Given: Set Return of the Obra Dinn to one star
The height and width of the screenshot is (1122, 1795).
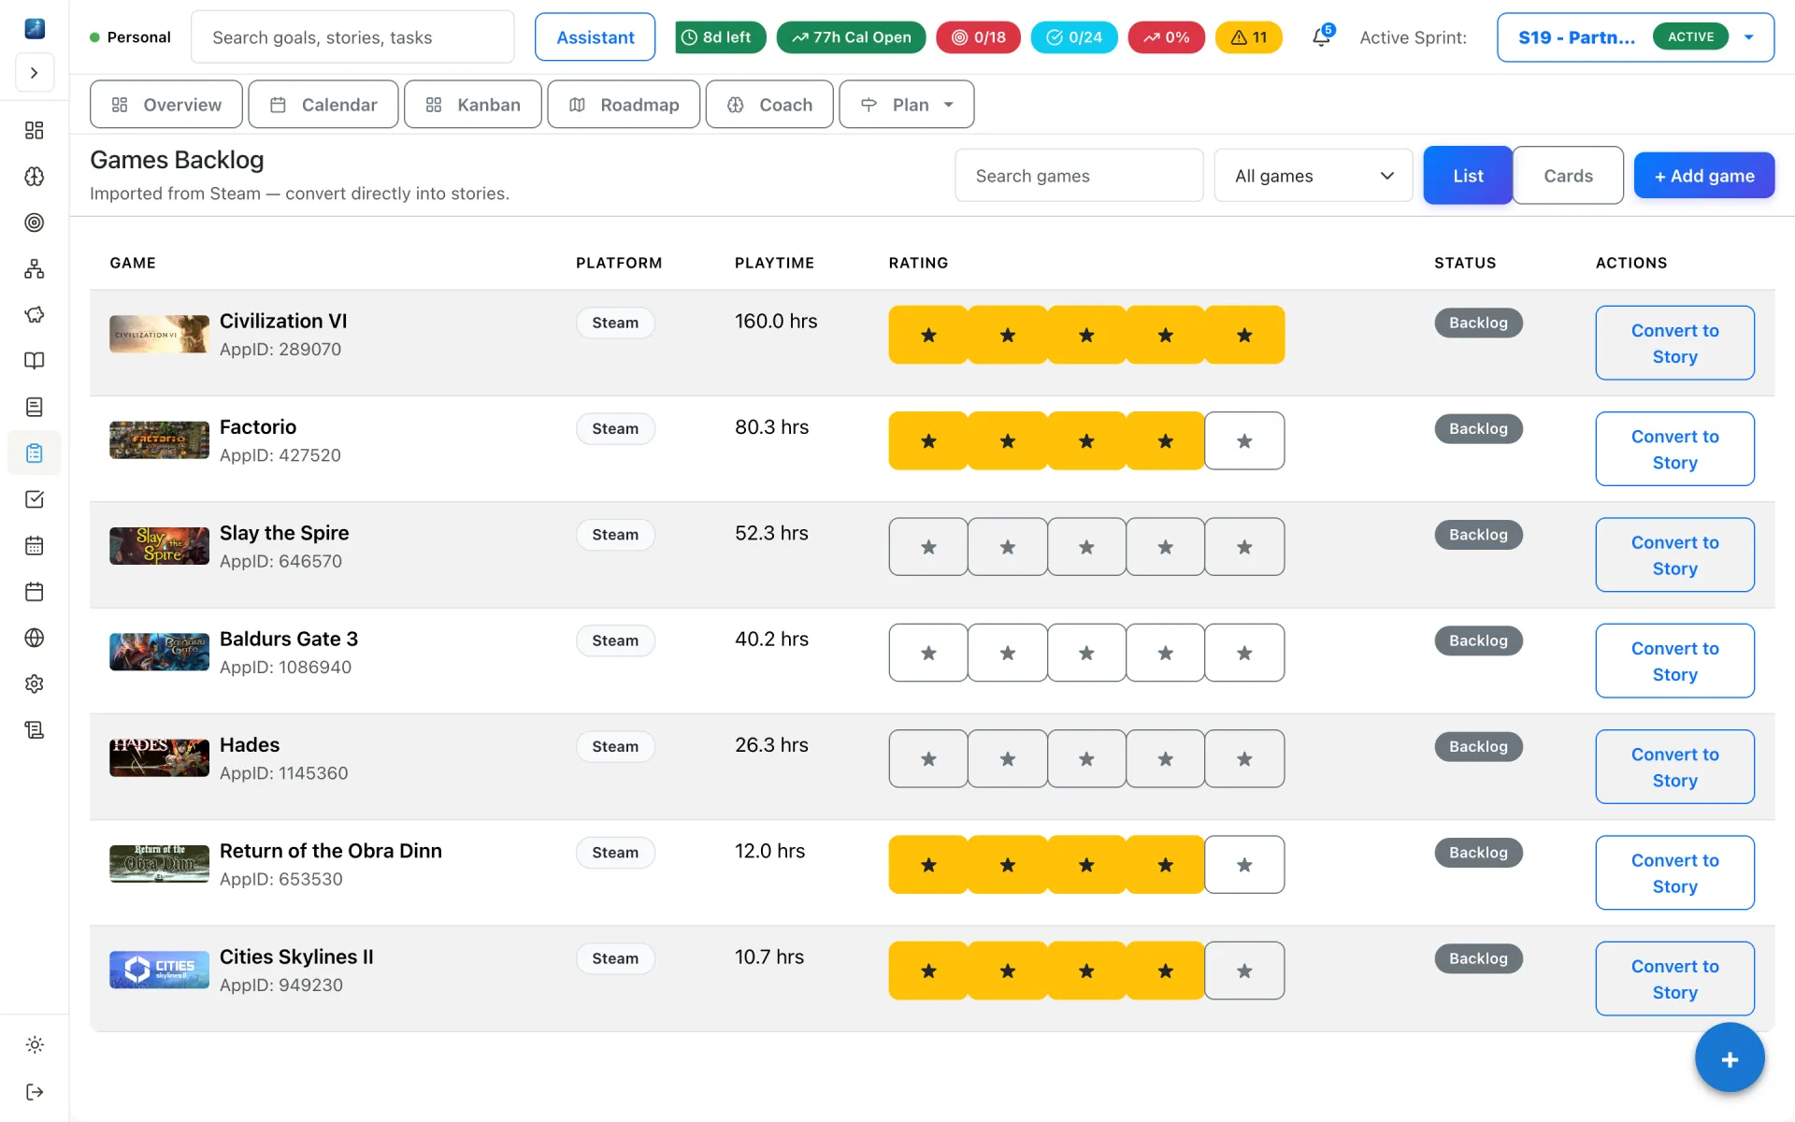Looking at the screenshot, I should [x=928, y=865].
